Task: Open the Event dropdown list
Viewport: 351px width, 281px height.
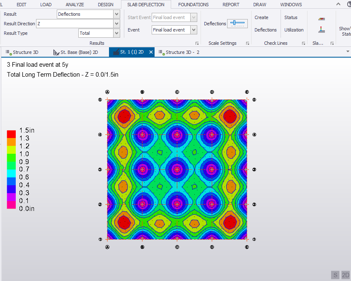Action: coord(194,30)
